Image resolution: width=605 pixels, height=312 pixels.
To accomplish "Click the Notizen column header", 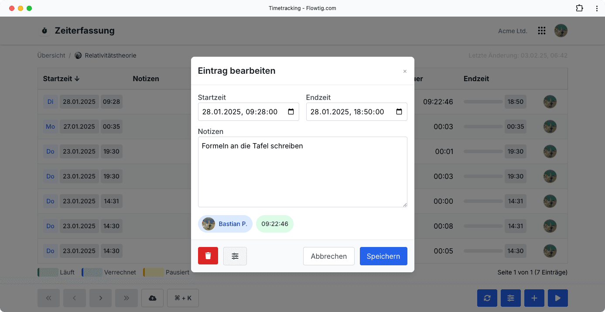I will [146, 79].
